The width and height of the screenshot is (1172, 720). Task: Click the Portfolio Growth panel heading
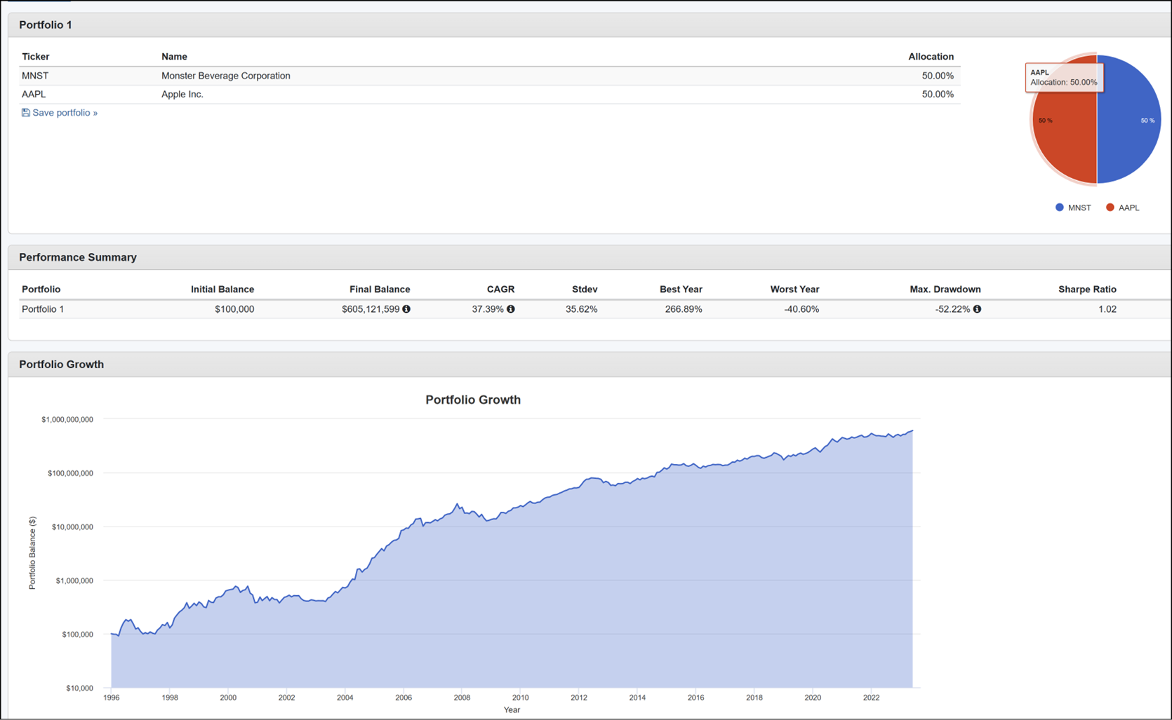click(x=62, y=365)
